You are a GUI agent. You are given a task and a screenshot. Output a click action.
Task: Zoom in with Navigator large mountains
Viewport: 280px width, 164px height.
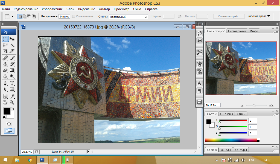[x=271, y=106]
